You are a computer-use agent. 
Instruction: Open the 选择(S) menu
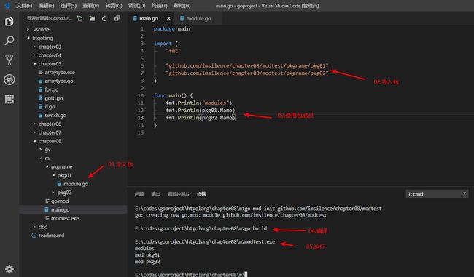tap(69, 5)
